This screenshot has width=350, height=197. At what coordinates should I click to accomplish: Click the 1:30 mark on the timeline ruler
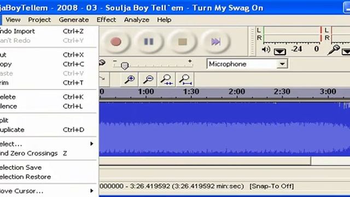click(191, 91)
